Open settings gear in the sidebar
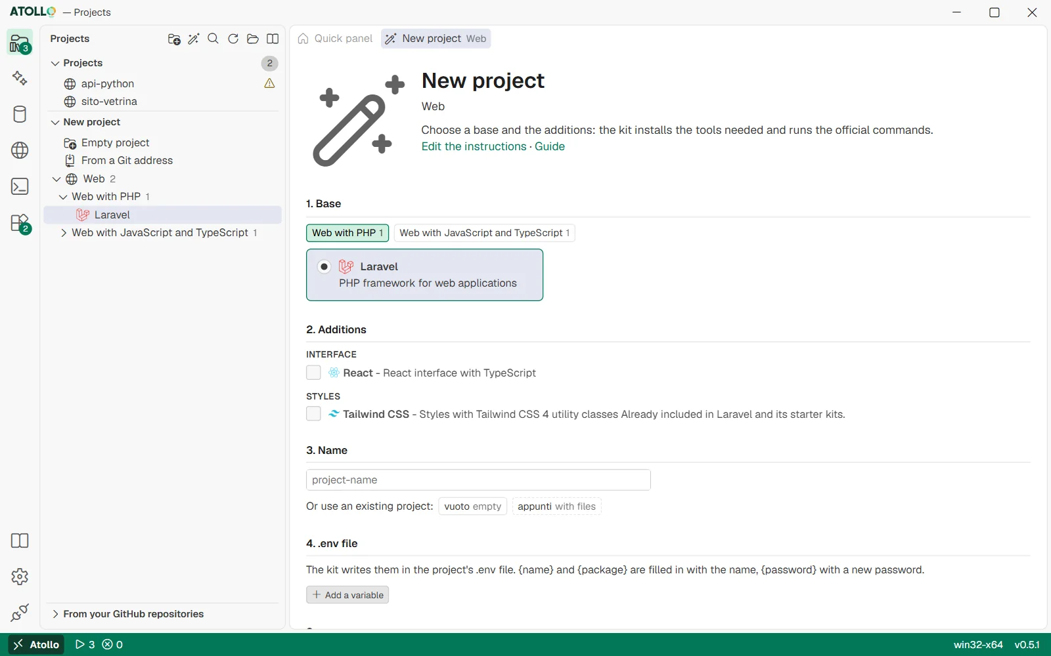The height and width of the screenshot is (656, 1051). tap(20, 577)
